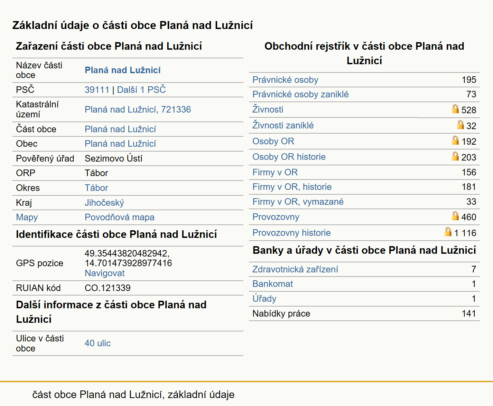Click the lock icon in Provozovny historie row
The image size is (493, 406).
(x=448, y=232)
